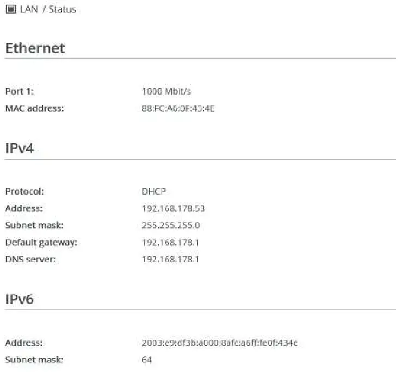Click the IPv4 section heading
Screen dimensions: 401x372
click(x=20, y=148)
